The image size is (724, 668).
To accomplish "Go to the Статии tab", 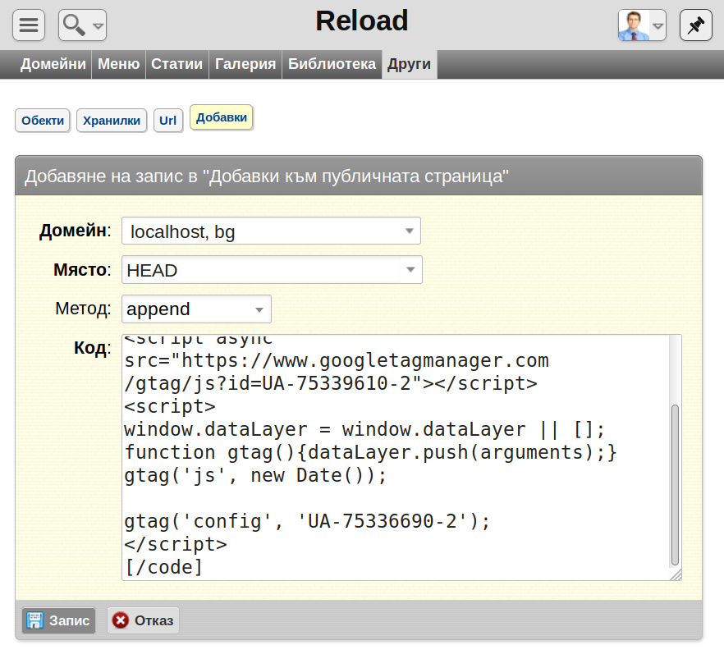I will click(176, 64).
